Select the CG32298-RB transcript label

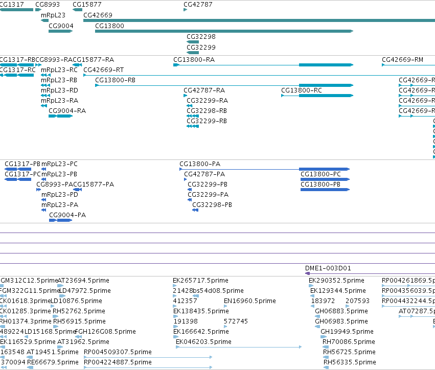tap(207, 111)
